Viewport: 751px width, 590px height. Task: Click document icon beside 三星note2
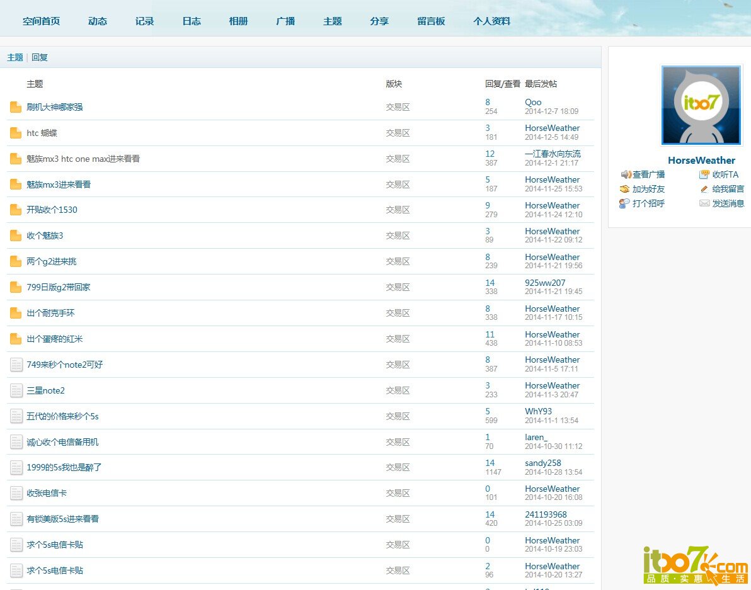pos(16,390)
